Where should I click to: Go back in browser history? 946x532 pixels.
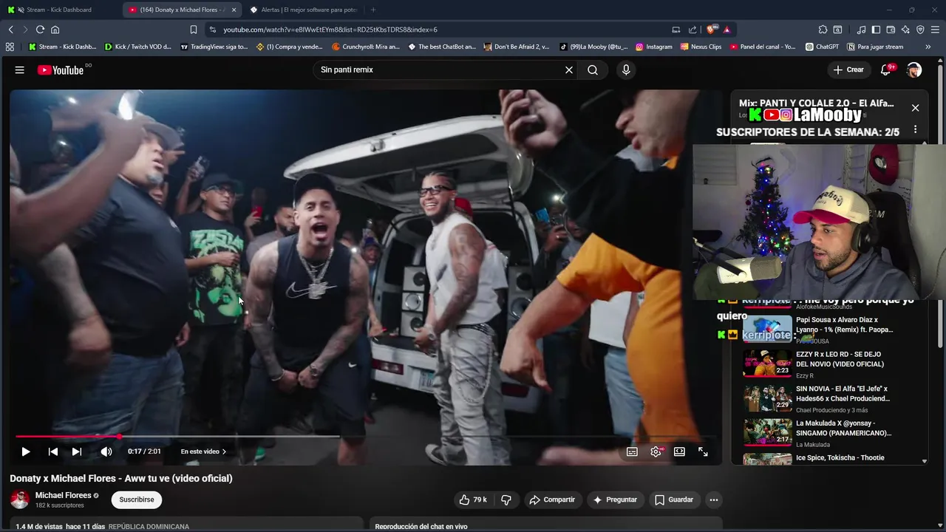[x=10, y=30]
